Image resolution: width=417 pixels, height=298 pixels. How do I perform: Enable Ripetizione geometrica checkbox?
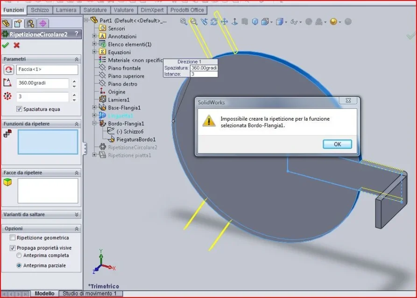click(x=13, y=237)
